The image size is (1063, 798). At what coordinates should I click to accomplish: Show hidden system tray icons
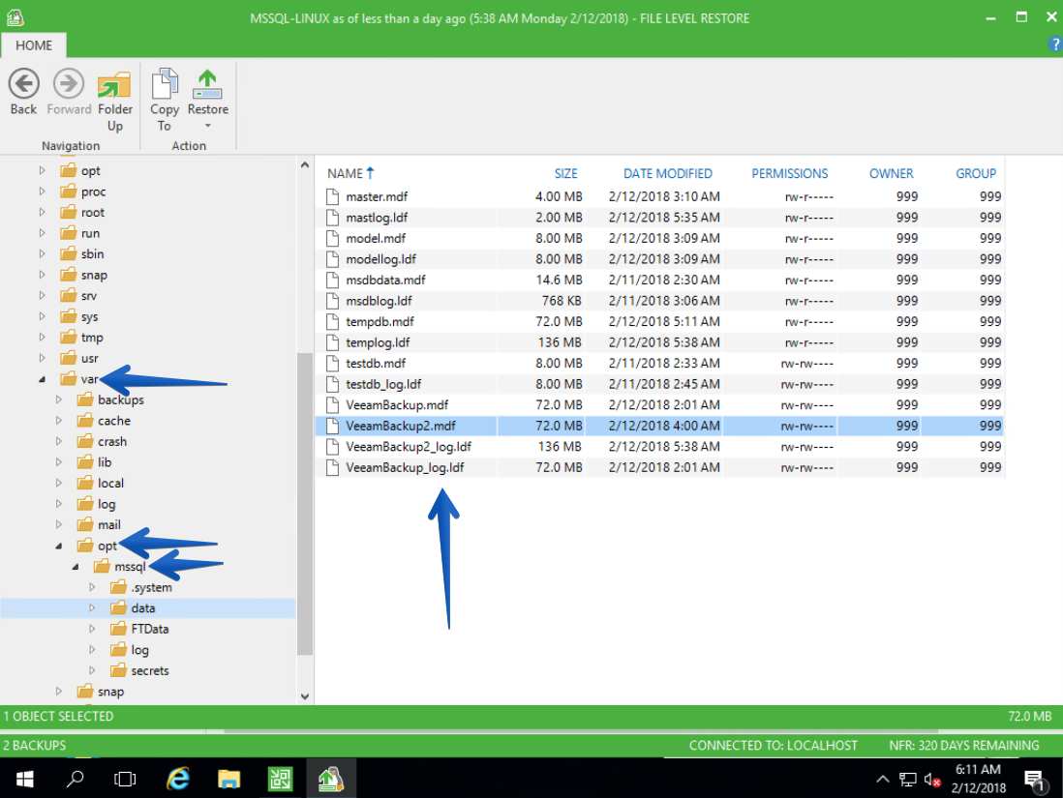[883, 779]
